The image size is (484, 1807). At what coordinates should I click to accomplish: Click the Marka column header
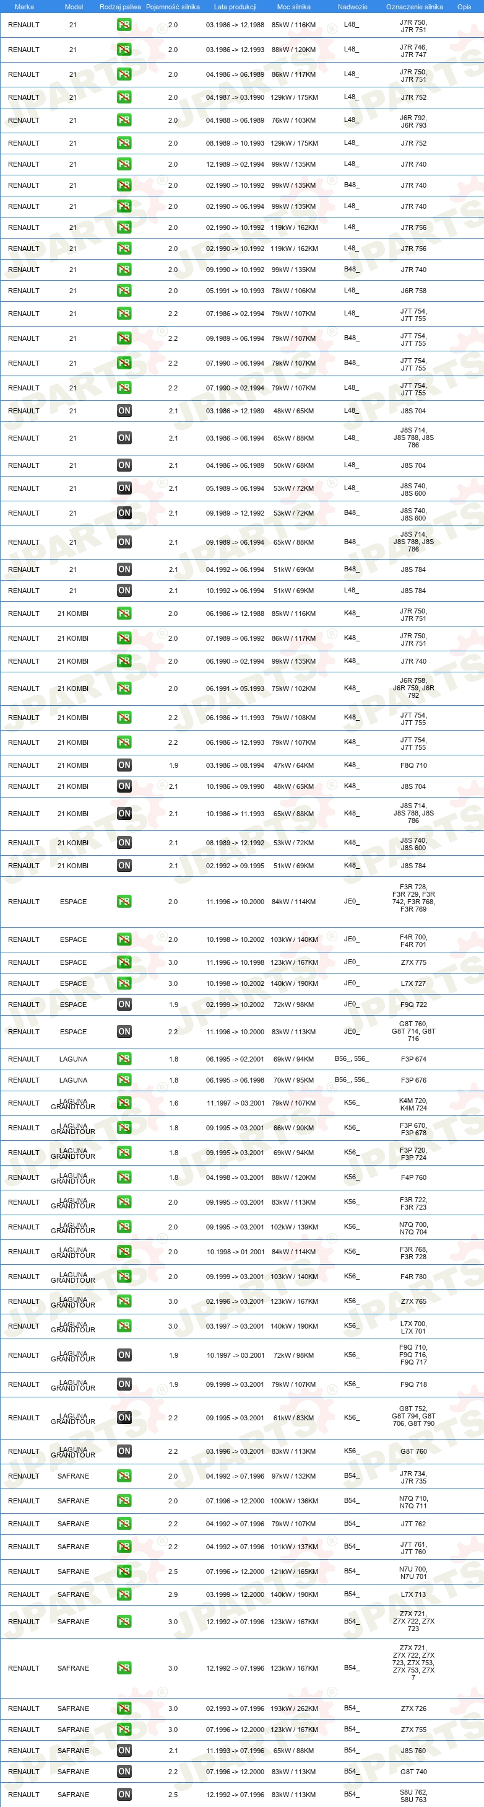(x=24, y=7)
